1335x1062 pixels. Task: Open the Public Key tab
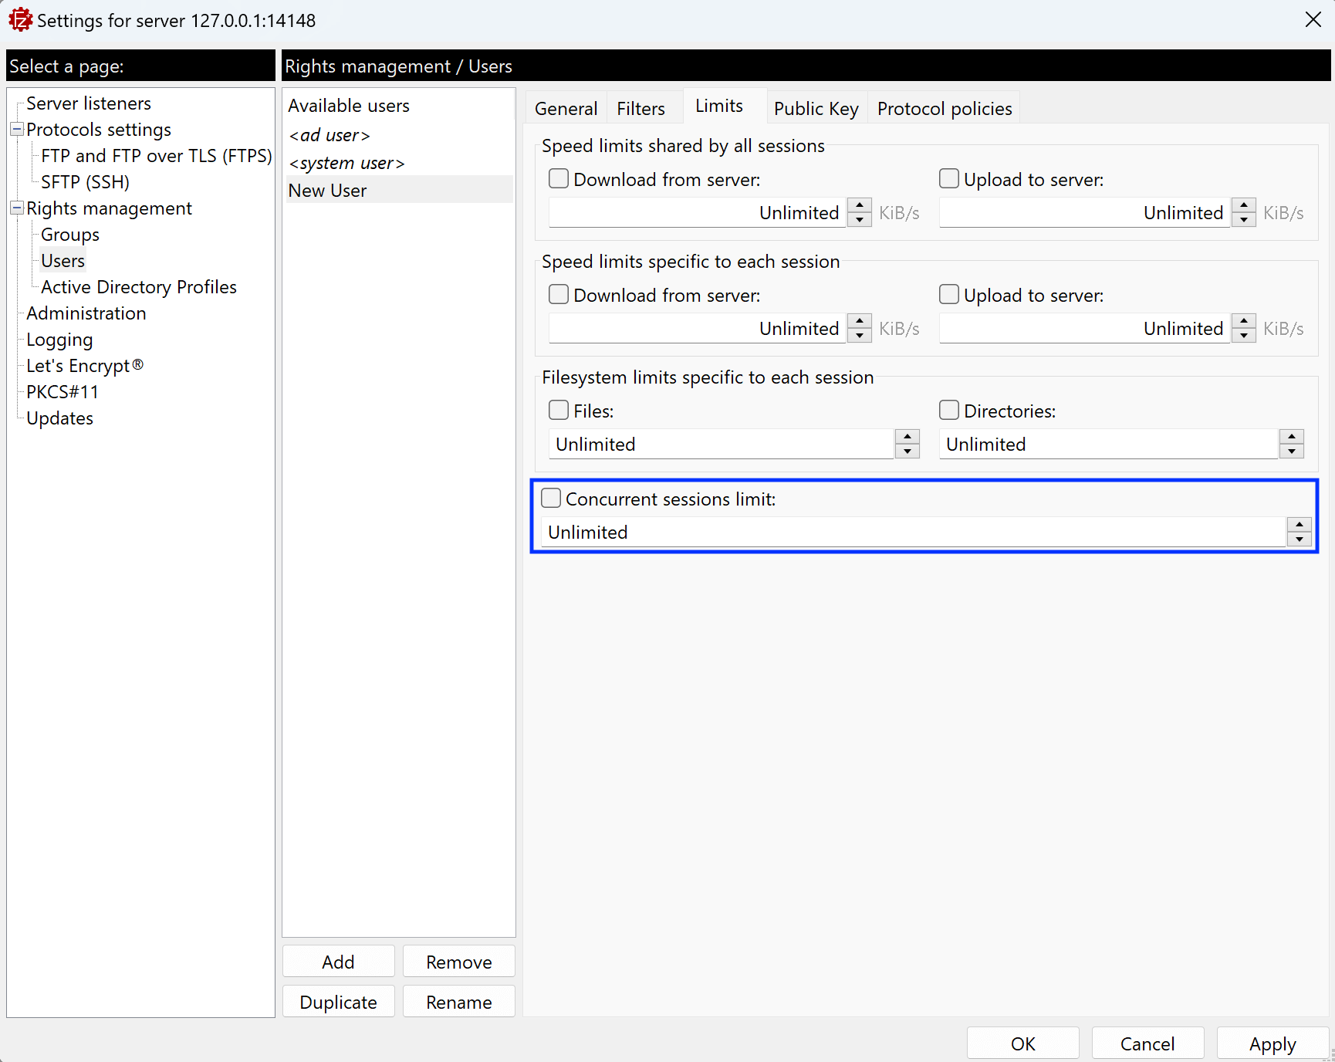tap(816, 109)
